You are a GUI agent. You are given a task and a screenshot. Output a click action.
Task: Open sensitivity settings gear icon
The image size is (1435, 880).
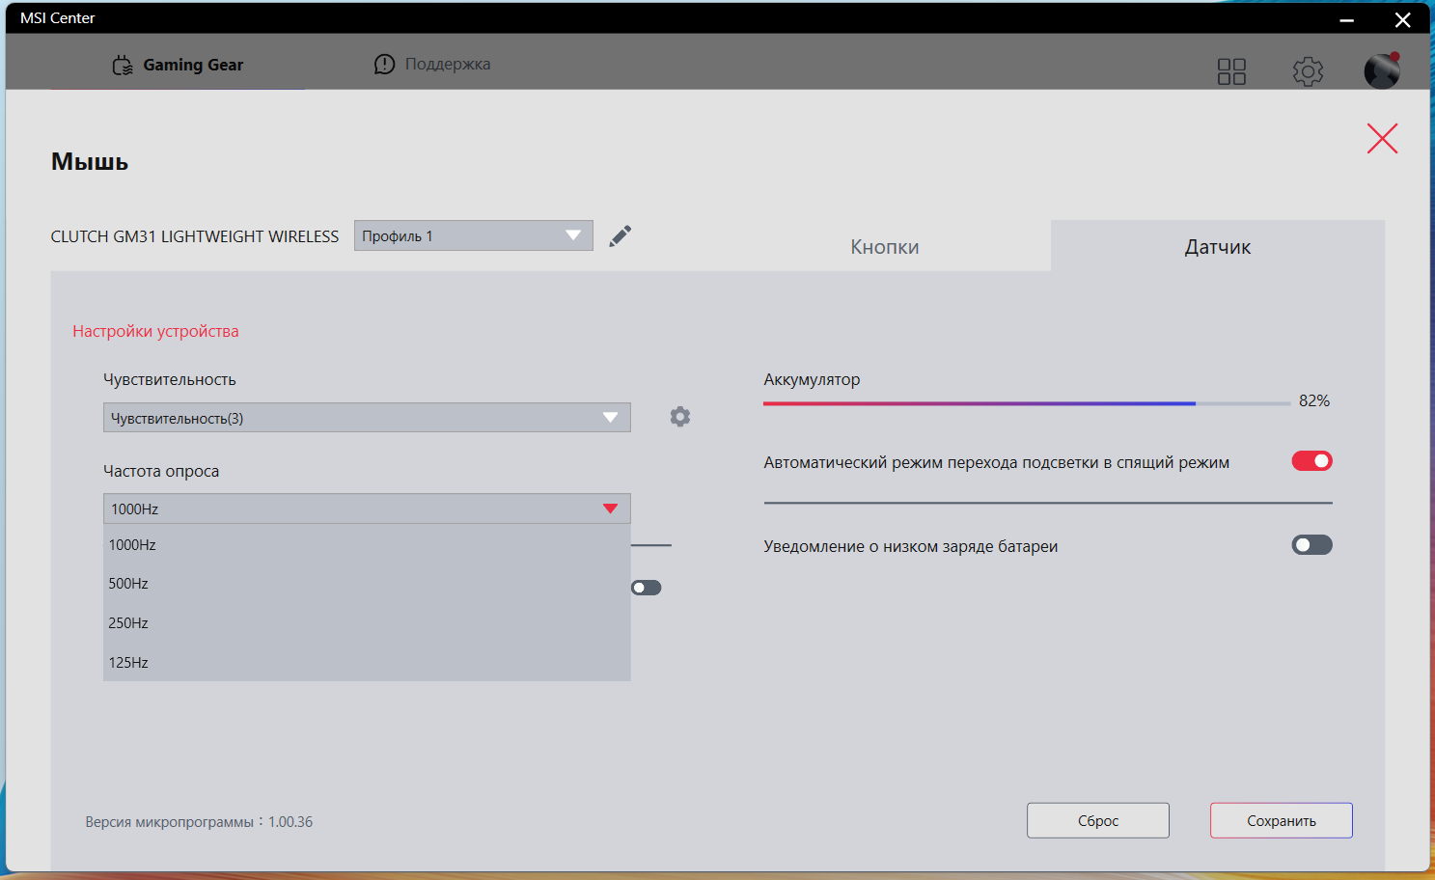tap(680, 417)
